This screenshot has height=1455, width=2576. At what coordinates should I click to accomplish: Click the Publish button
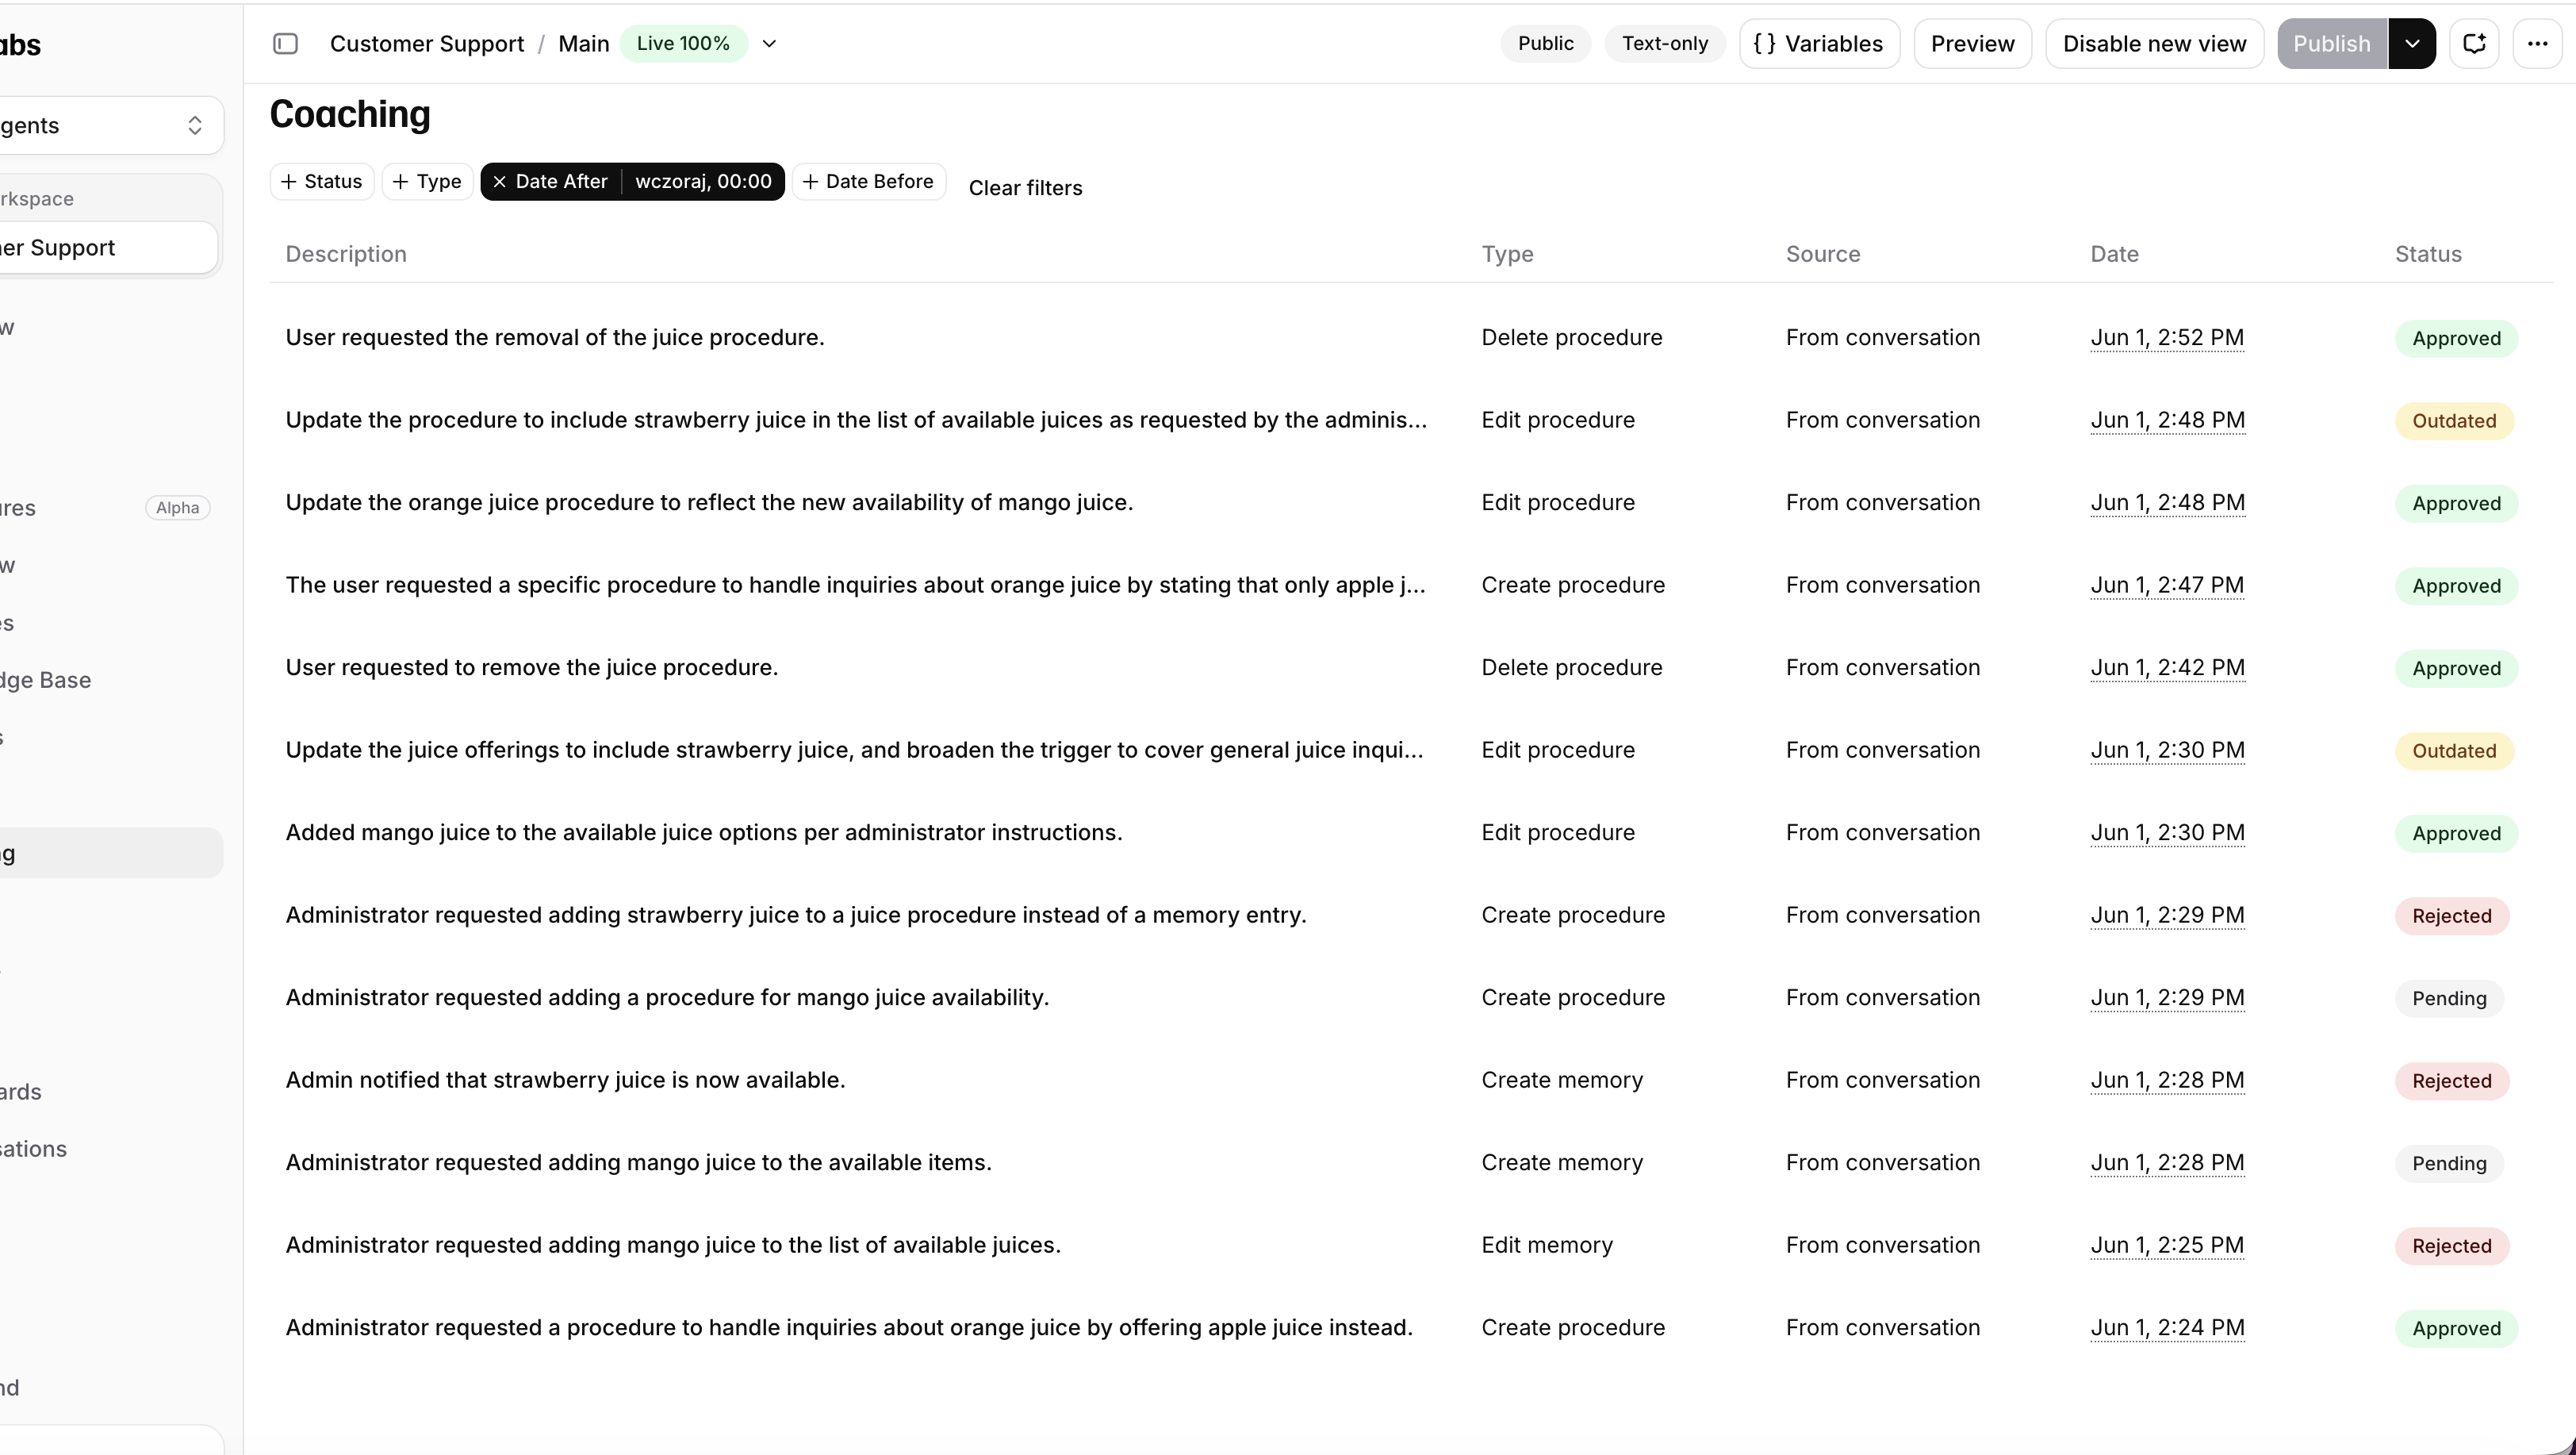(x=2331, y=43)
